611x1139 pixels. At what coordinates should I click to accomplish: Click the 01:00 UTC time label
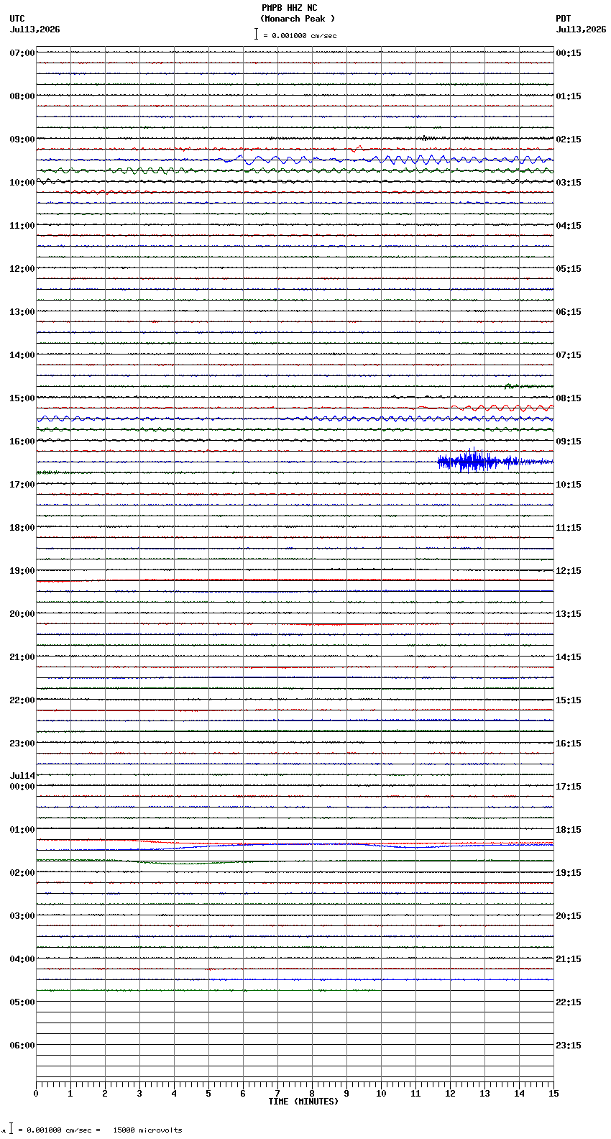coord(22,830)
